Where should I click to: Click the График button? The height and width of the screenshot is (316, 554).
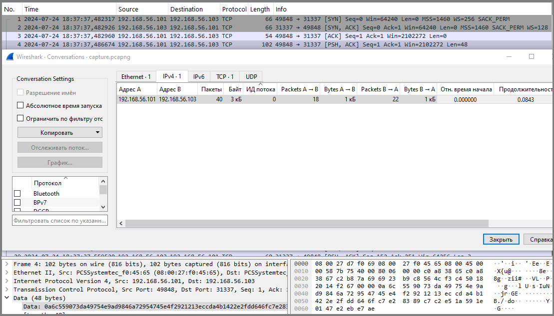pyautogui.click(x=60, y=162)
